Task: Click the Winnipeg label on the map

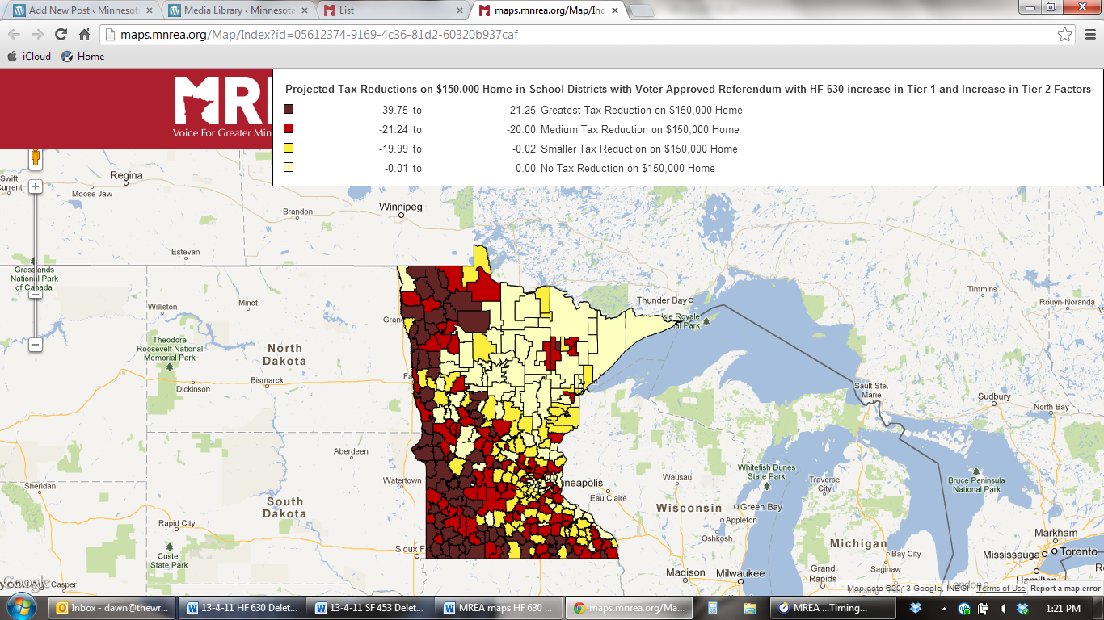Action: [401, 207]
